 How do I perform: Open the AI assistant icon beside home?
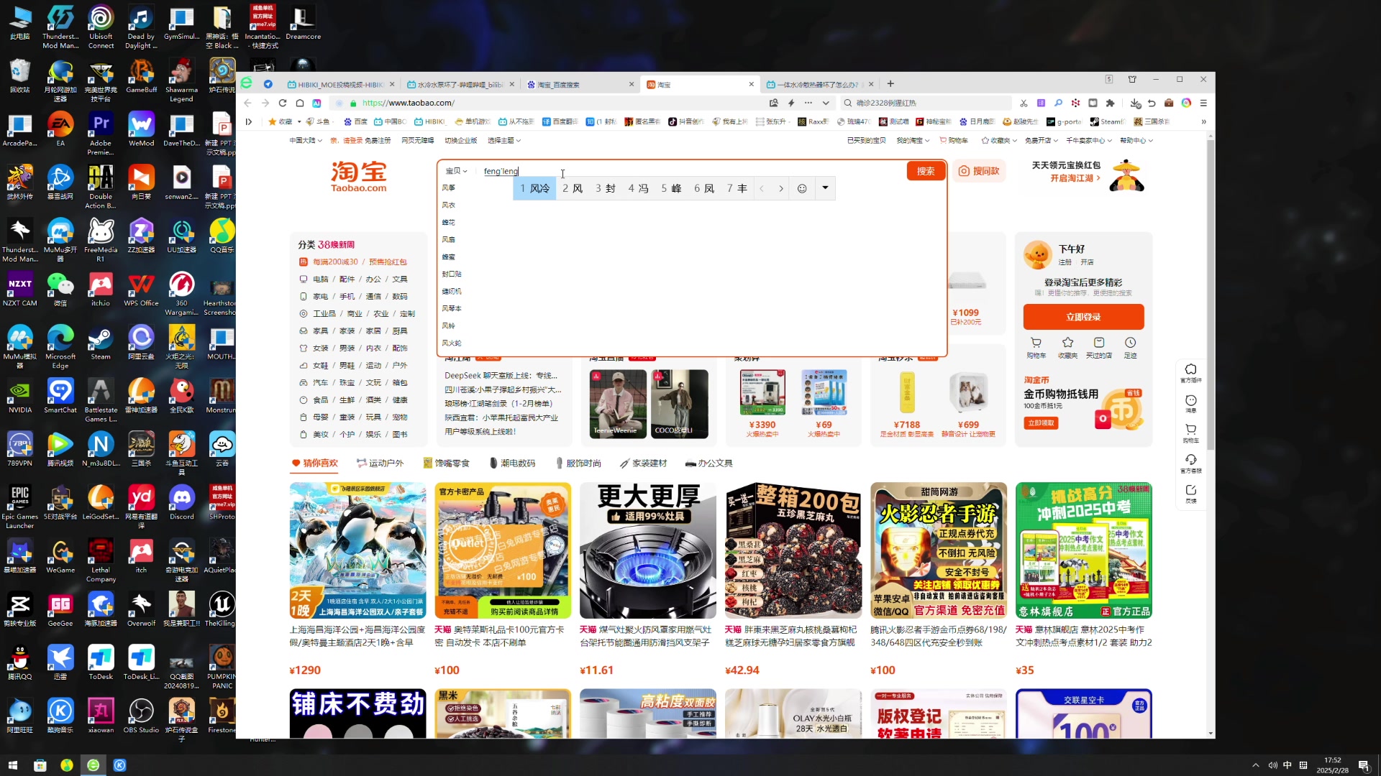point(316,103)
